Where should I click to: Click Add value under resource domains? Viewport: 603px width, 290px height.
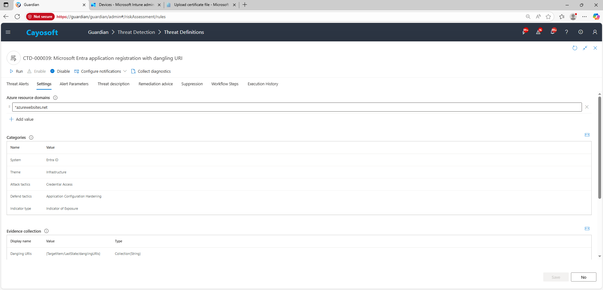tap(21, 119)
